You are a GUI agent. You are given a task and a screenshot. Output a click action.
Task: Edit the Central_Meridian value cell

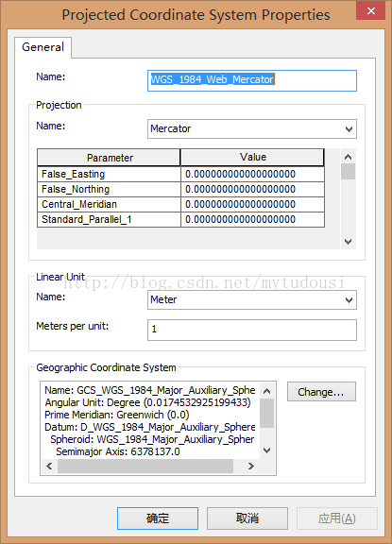coord(252,204)
